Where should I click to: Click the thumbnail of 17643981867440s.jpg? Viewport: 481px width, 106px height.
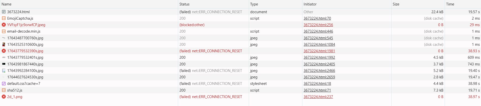point(4,64)
